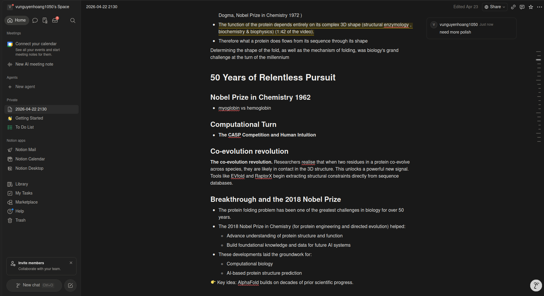Select the Home tab
This screenshot has height=296, width=544.
tap(17, 20)
